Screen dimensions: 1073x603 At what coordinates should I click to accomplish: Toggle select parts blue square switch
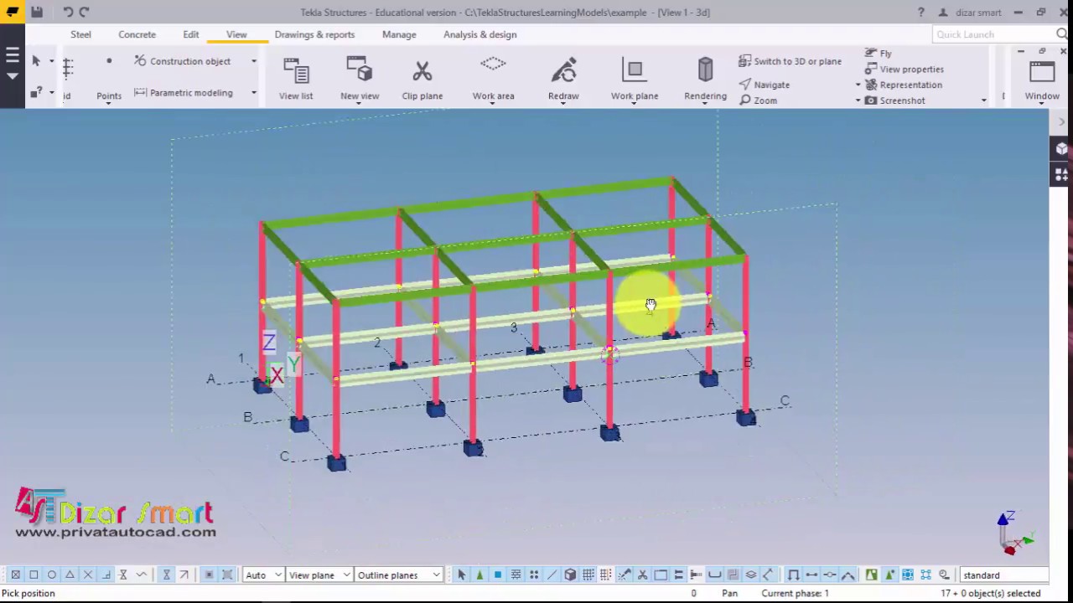(498, 575)
